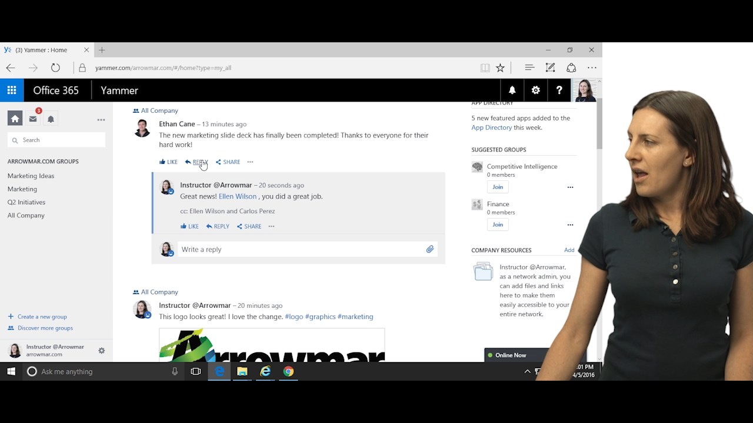Click Ethan Cane's avatar photo
This screenshot has width=753, height=423.
tap(142, 128)
